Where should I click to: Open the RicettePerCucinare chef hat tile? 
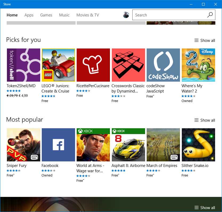pyautogui.click(x=93, y=65)
